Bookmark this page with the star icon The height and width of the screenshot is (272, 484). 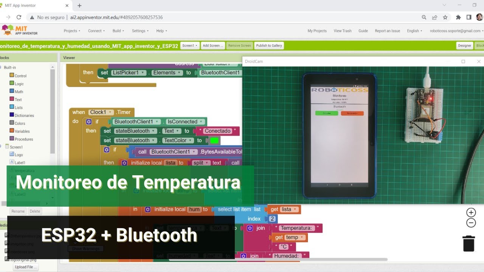coord(445,17)
